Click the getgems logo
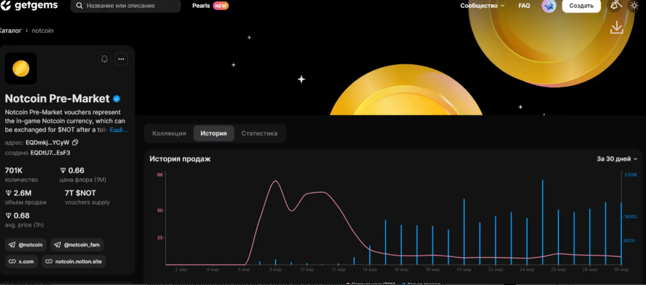The image size is (646, 285). pyautogui.click(x=29, y=6)
